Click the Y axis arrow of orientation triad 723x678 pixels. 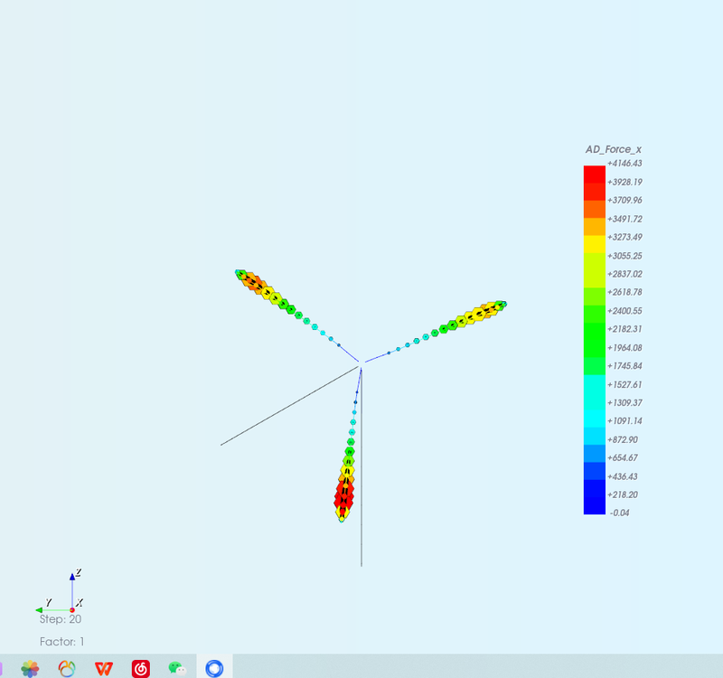point(39,610)
